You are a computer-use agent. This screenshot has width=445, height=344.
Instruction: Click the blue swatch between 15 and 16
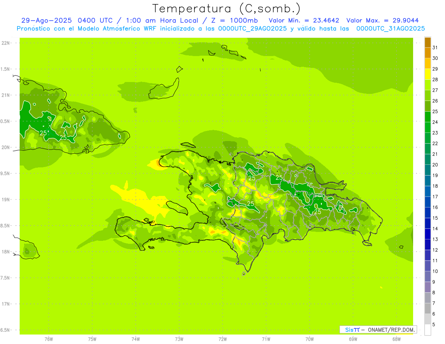(428, 213)
